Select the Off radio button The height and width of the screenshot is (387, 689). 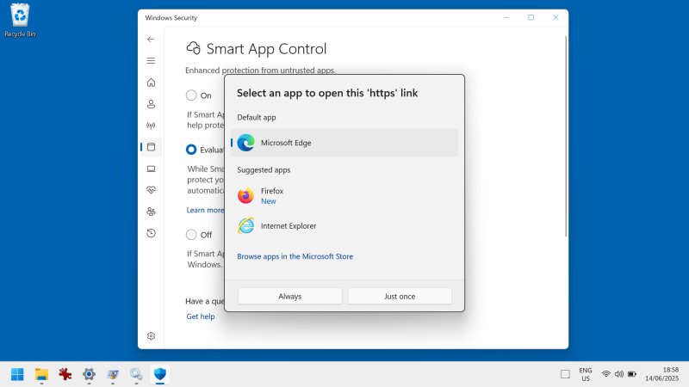(x=191, y=234)
